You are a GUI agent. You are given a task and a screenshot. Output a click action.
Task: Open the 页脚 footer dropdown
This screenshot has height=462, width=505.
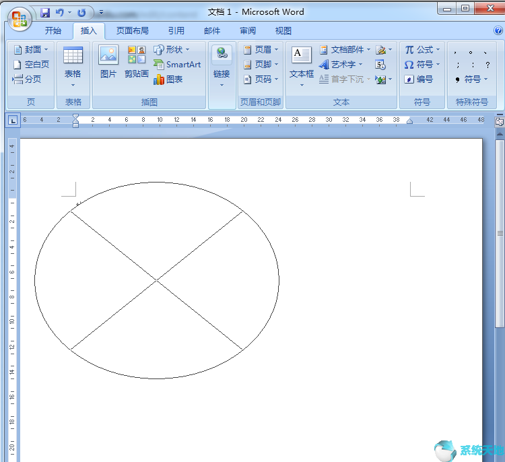pyautogui.click(x=261, y=65)
